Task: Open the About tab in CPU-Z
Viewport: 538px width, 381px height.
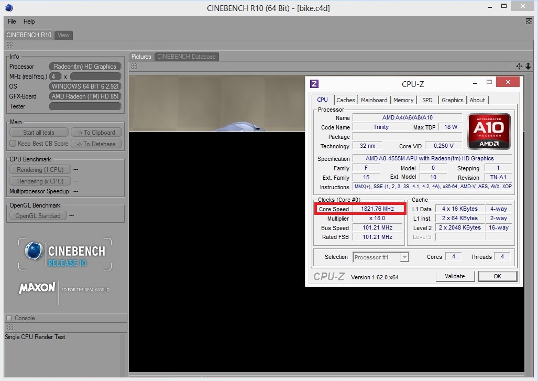Action: 477,100
